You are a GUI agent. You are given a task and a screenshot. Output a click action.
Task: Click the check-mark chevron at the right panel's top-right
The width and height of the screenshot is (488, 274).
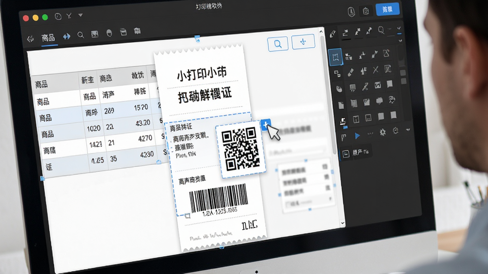click(x=399, y=29)
